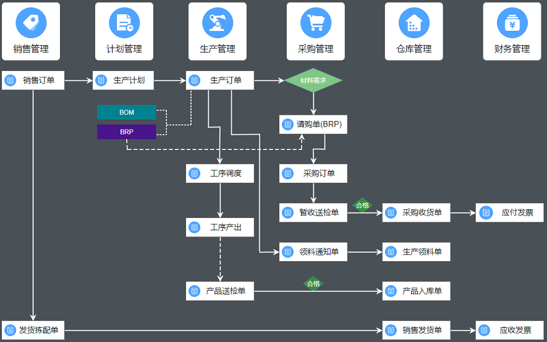Open the 销售管理 module tag icon
This screenshot has width=547, height=342.
coord(31,23)
